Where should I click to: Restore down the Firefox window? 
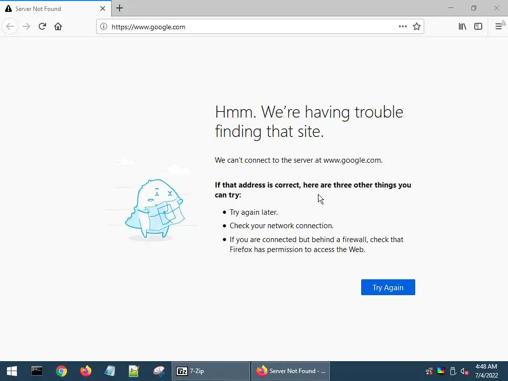474,8
